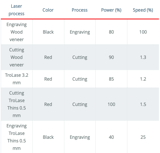Click the "Color" column header
Viewport: 160px width, 153px height.
pos(48,10)
